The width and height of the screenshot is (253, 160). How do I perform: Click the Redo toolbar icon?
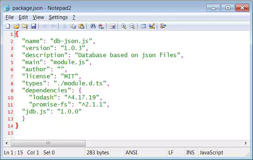53,26
